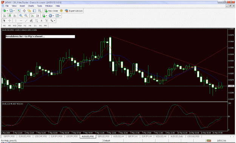Screen dimensions: 236x143
Task: Open the File menu
Action: tap(7, 6)
